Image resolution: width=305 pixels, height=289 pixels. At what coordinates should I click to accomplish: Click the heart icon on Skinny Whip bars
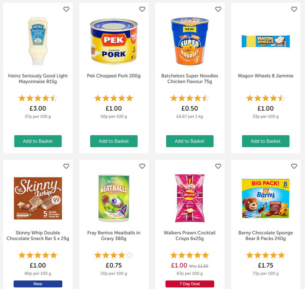[x=66, y=166]
